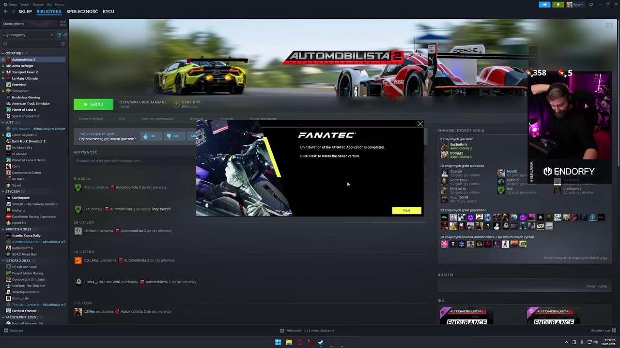Click the Battlefield 6 game icon
620x348 pixels.
(x=8, y=248)
